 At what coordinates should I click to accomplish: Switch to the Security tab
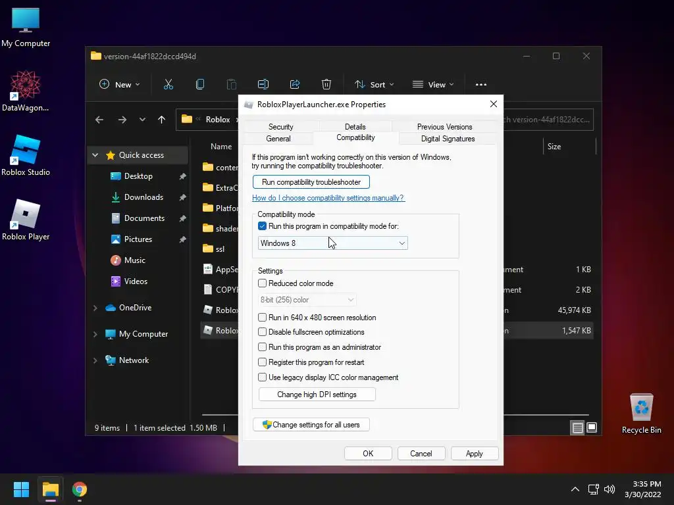coord(280,127)
